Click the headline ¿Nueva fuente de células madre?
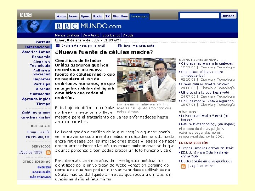255x191 pixels. tap(104, 52)
